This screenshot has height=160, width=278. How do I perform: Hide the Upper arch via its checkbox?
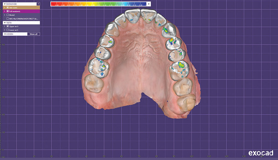pyautogui.click(x=8, y=26)
